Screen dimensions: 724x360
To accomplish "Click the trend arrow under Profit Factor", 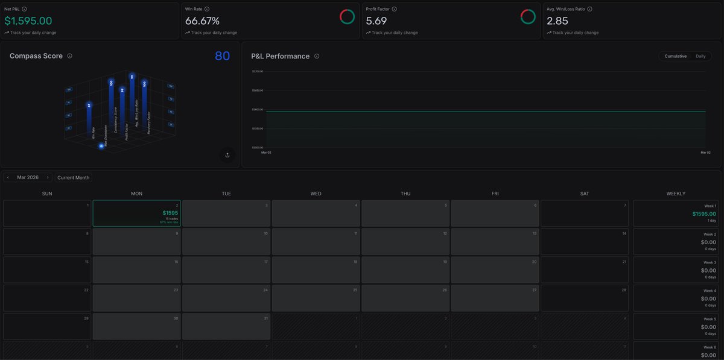I will tap(368, 33).
